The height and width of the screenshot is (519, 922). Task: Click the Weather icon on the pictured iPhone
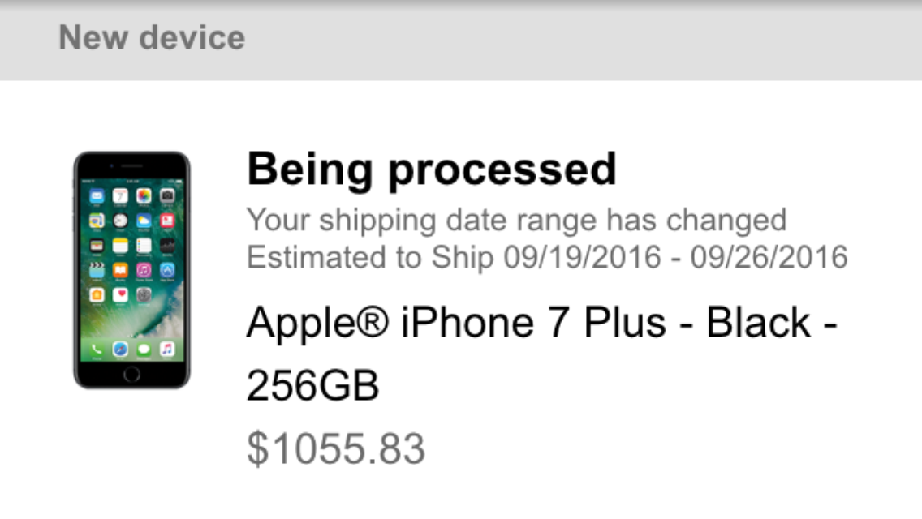[x=144, y=221]
